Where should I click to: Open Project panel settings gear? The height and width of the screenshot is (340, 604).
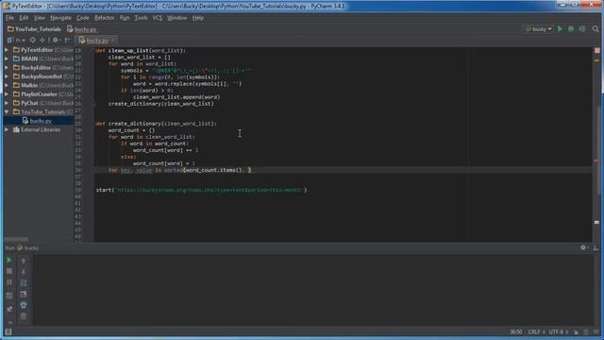pyautogui.click(x=57, y=40)
